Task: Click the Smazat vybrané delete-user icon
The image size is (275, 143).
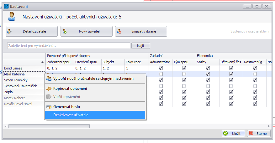Action: (x=119, y=31)
